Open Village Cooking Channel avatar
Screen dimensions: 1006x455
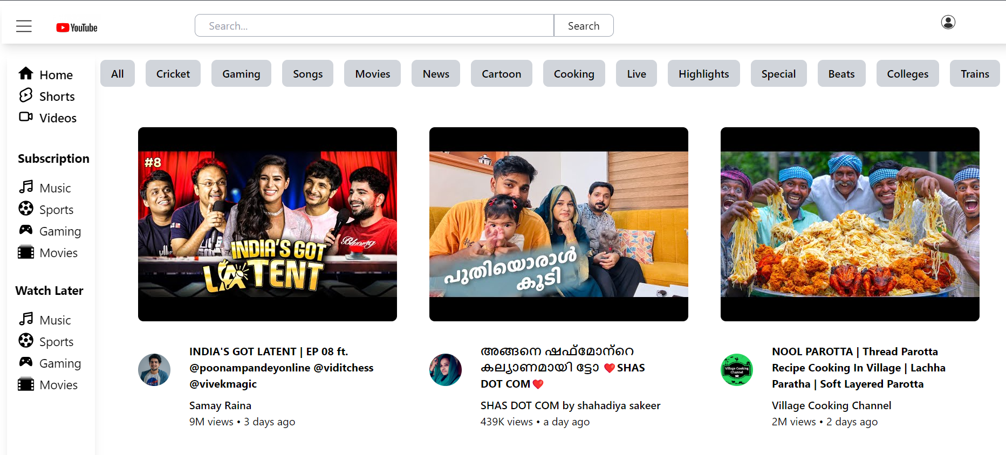click(x=737, y=370)
